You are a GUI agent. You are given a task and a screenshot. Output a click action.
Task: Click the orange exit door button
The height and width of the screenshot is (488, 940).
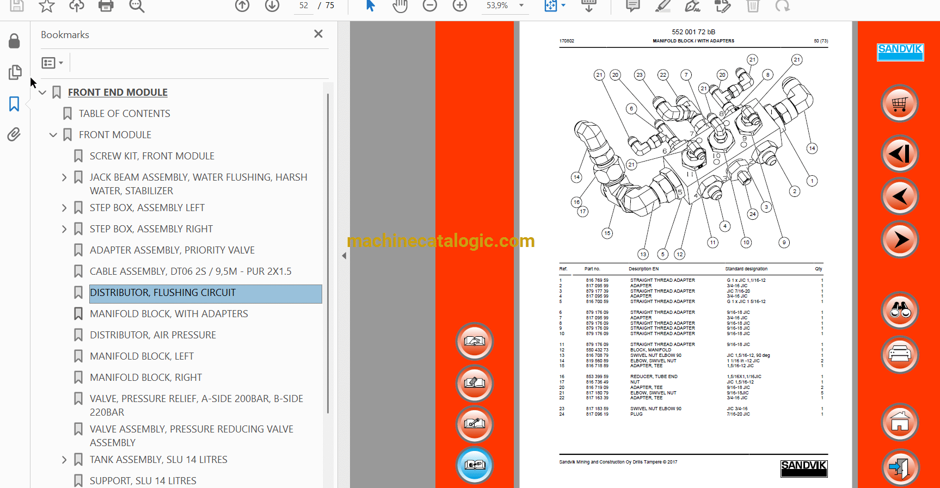(900, 468)
